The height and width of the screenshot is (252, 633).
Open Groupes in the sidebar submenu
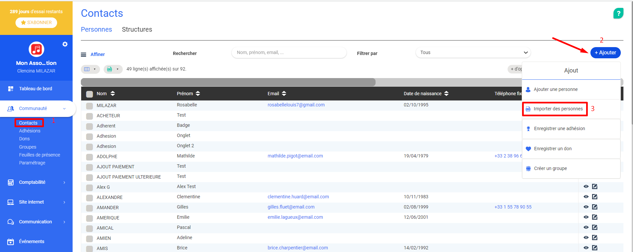coord(28,147)
